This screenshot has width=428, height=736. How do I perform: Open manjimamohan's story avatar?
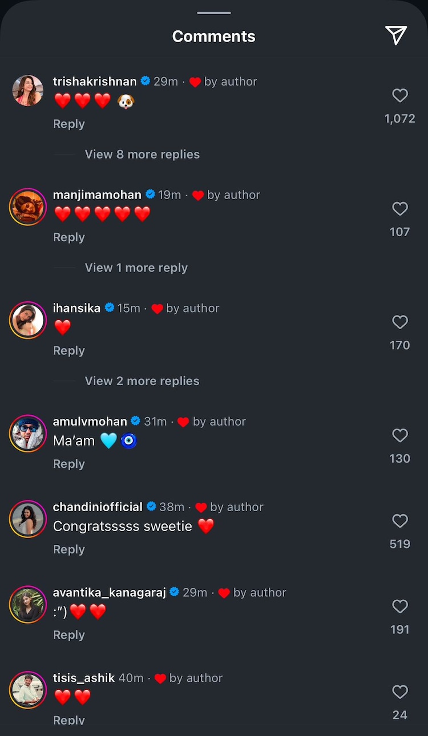coord(28,207)
